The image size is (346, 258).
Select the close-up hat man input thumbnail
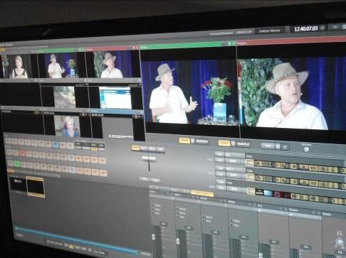(112, 65)
